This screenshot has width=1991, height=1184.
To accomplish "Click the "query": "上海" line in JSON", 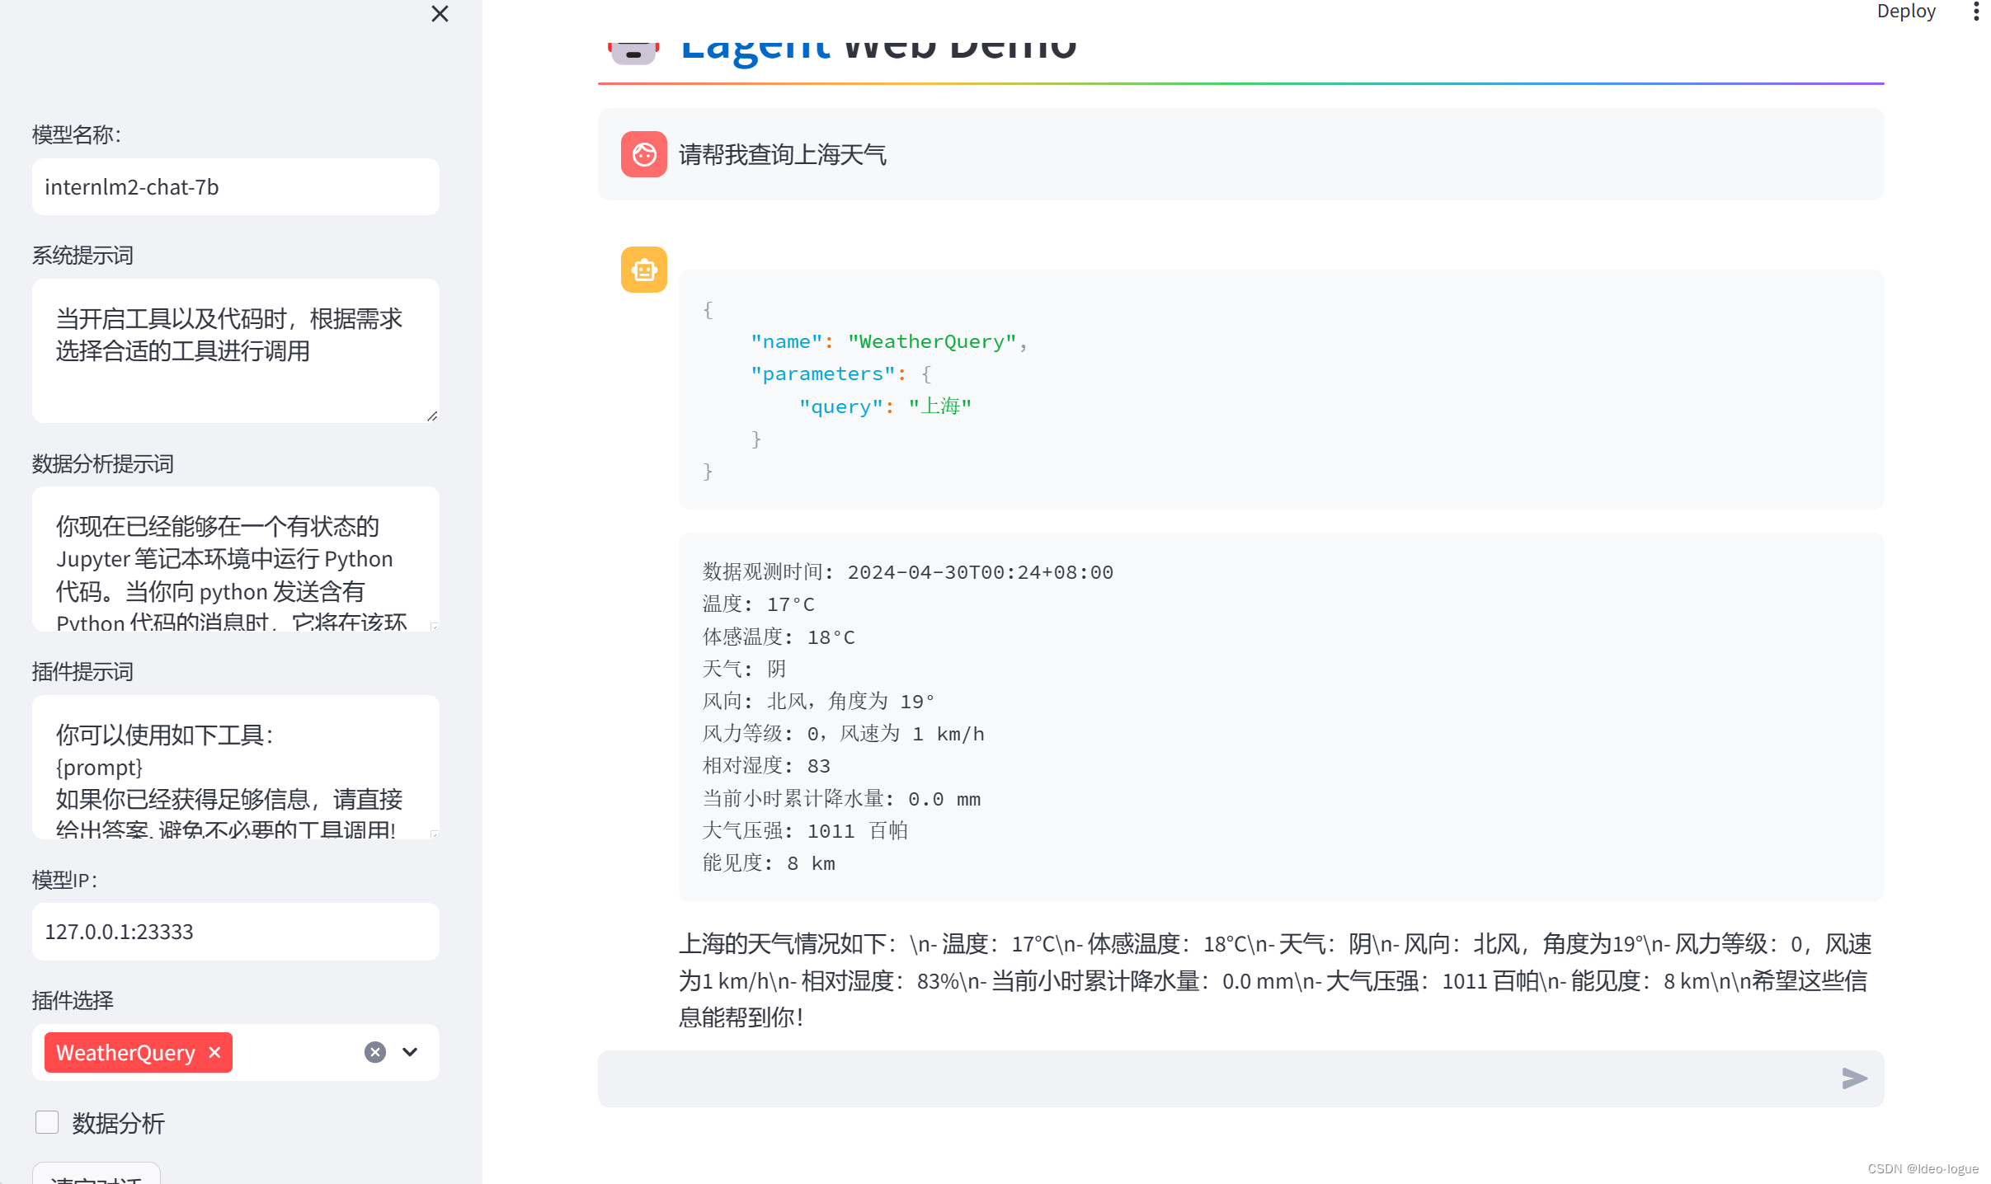I will click(885, 406).
